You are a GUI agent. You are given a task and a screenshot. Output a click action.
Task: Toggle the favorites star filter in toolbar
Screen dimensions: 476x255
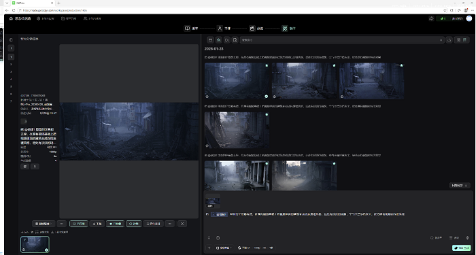[218, 39]
